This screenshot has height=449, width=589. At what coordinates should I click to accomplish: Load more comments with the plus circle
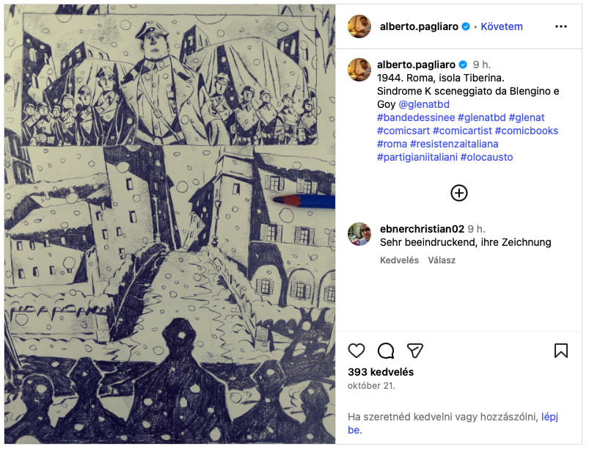pyautogui.click(x=458, y=193)
